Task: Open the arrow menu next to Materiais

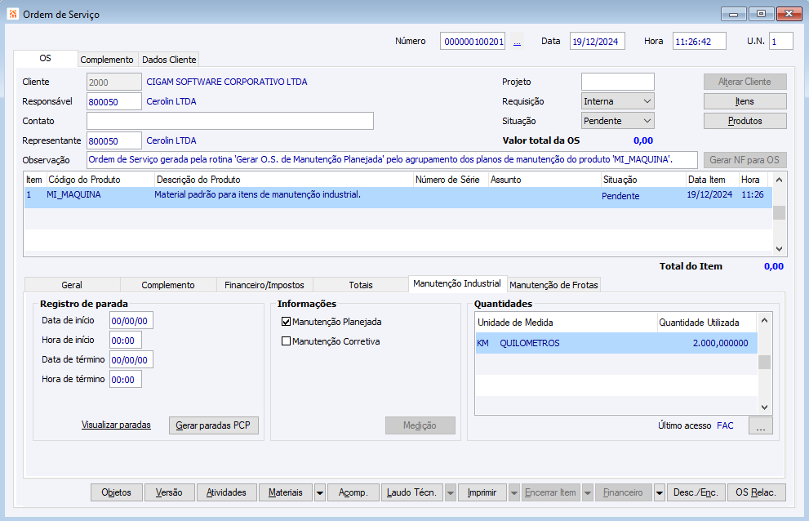Action: [x=320, y=492]
